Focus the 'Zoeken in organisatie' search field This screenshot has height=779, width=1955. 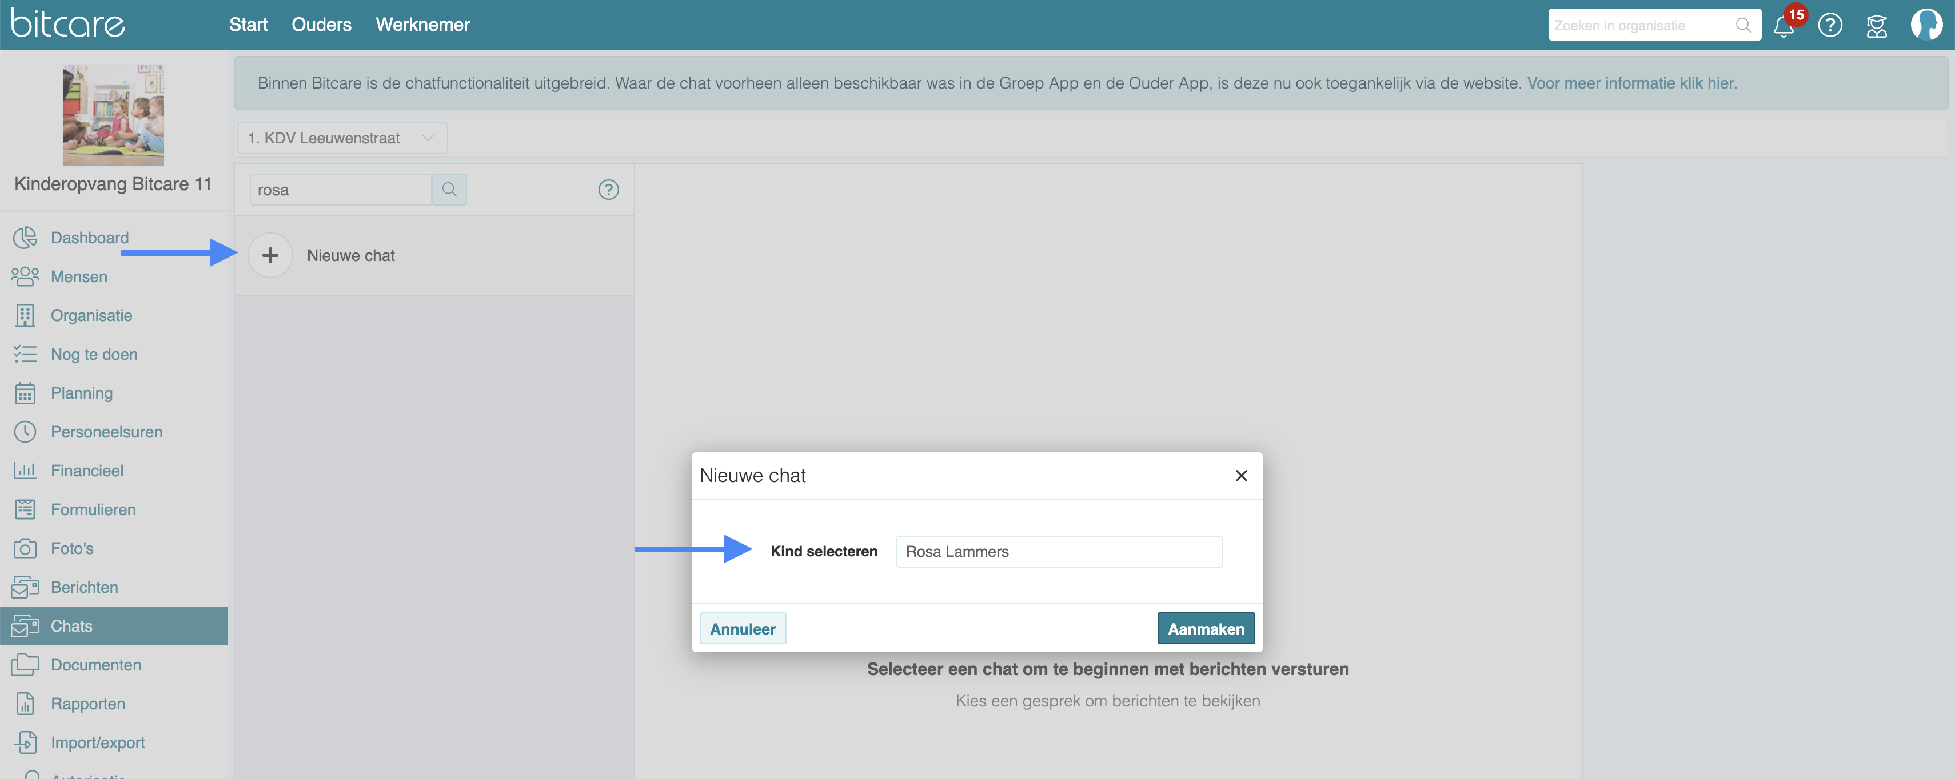1639,26
